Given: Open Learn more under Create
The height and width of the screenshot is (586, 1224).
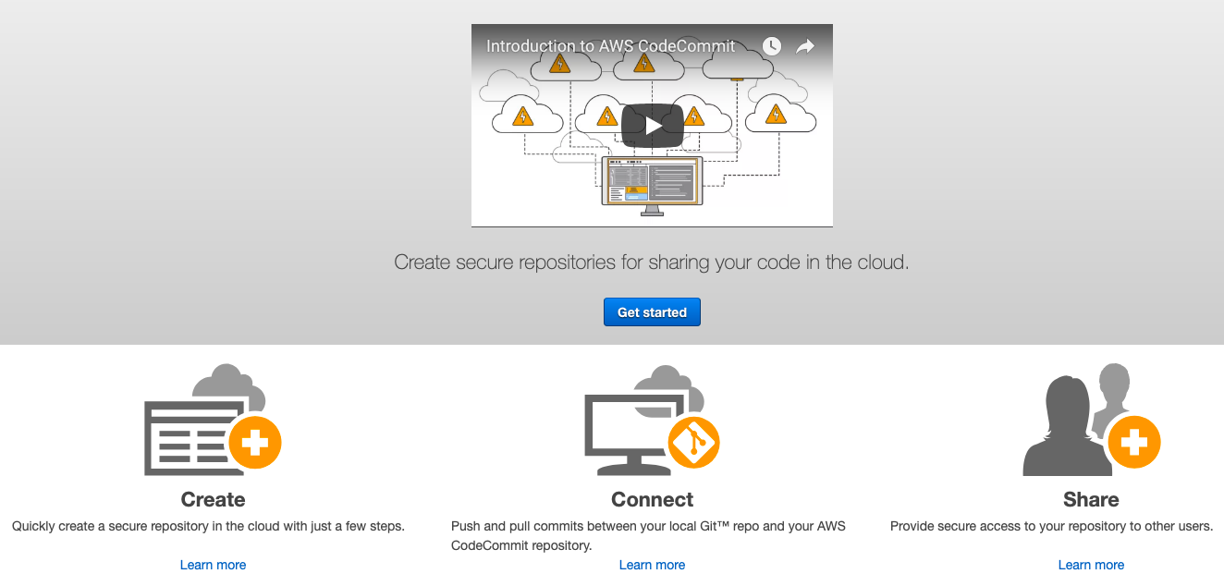Looking at the screenshot, I should tap(213, 565).
